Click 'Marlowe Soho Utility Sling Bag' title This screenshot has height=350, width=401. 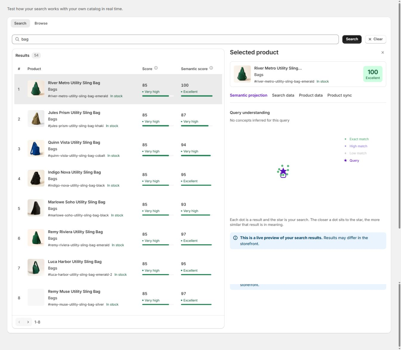coord(77,202)
